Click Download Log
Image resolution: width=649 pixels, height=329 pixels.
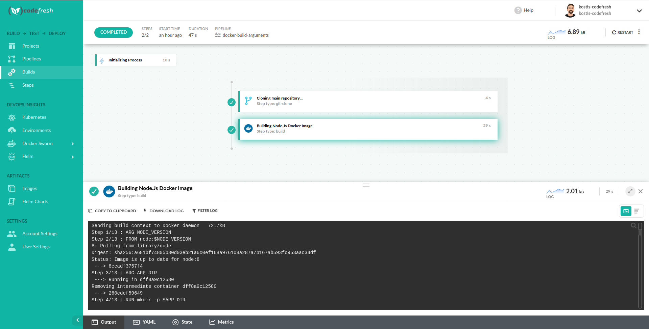coord(163,211)
